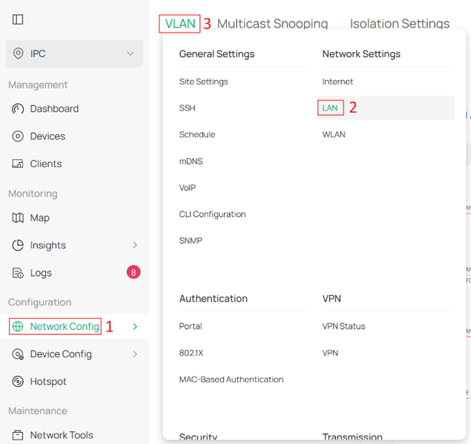Click the Device Config gear icon
The height and width of the screenshot is (444, 471).
18,354
